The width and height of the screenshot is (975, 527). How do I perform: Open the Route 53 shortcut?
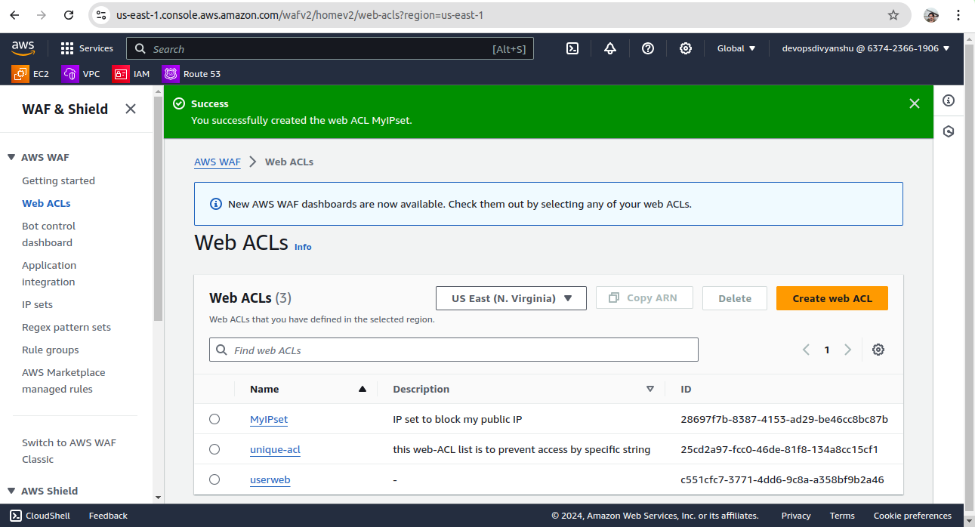(192, 74)
